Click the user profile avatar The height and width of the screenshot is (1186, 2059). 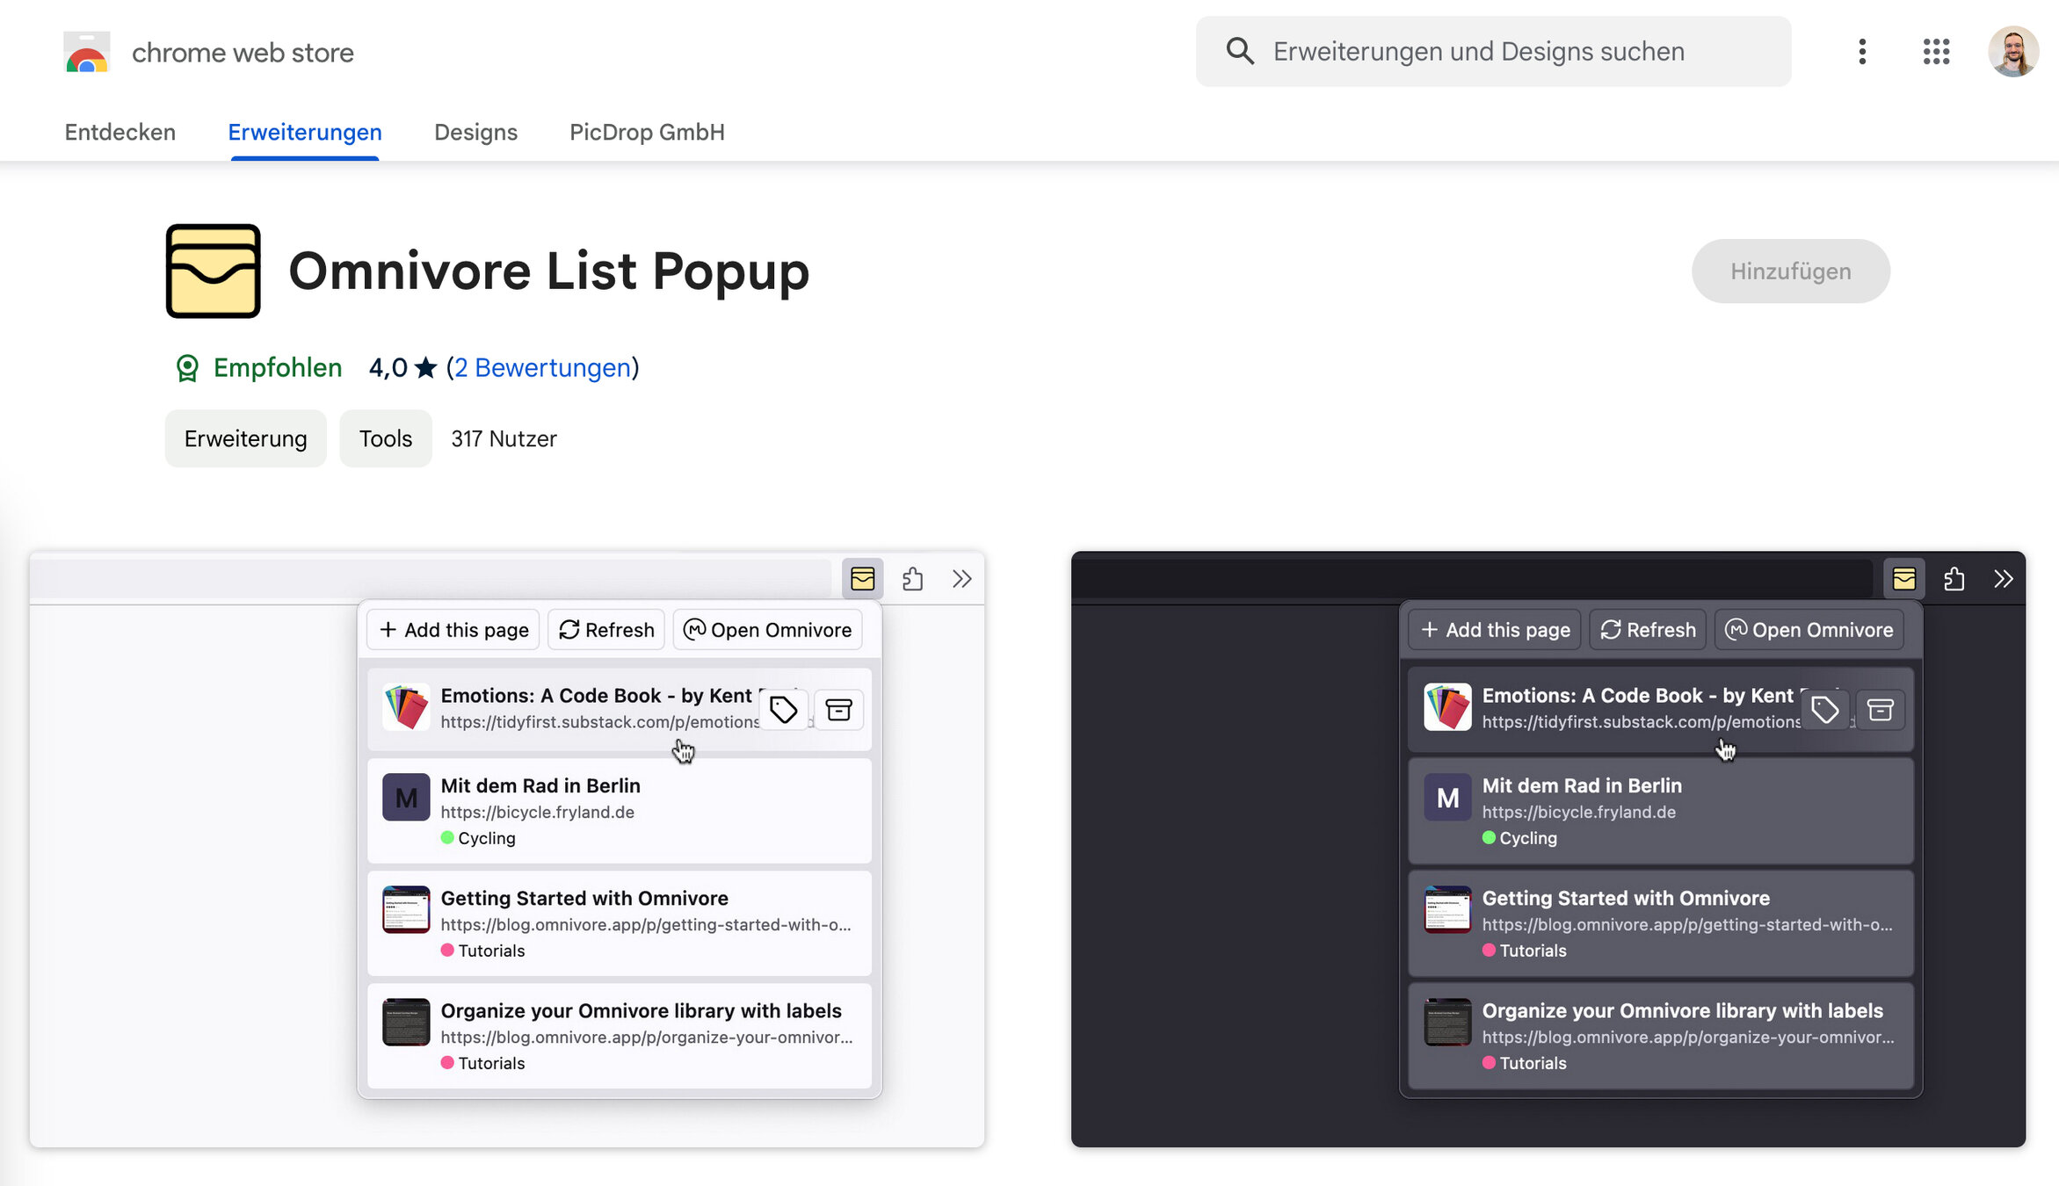click(2013, 52)
